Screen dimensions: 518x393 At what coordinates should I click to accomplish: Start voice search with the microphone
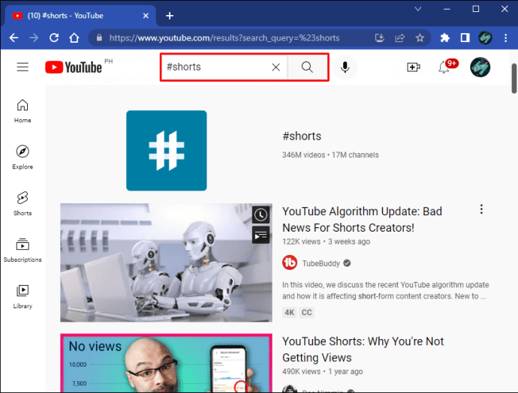pos(345,67)
